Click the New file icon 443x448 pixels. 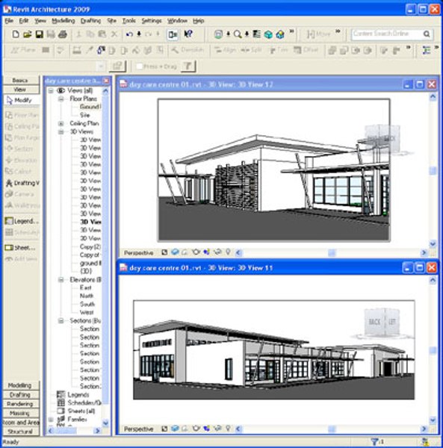pos(16,34)
